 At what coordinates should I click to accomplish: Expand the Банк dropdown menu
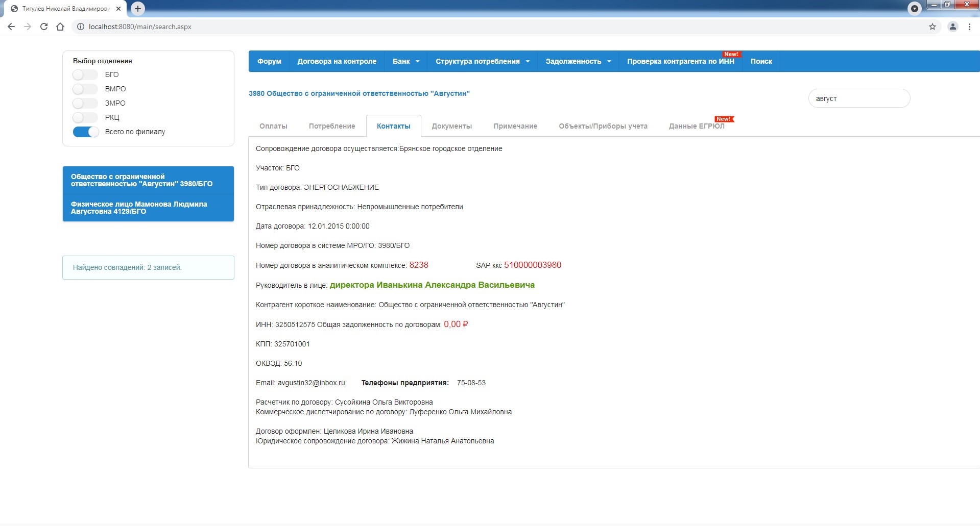coord(405,61)
